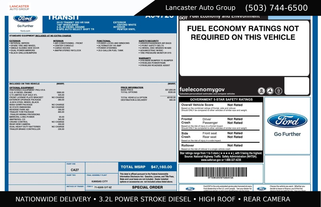
Task: Click 'Go Further' text above ford.com
Action: tap(25, 26)
